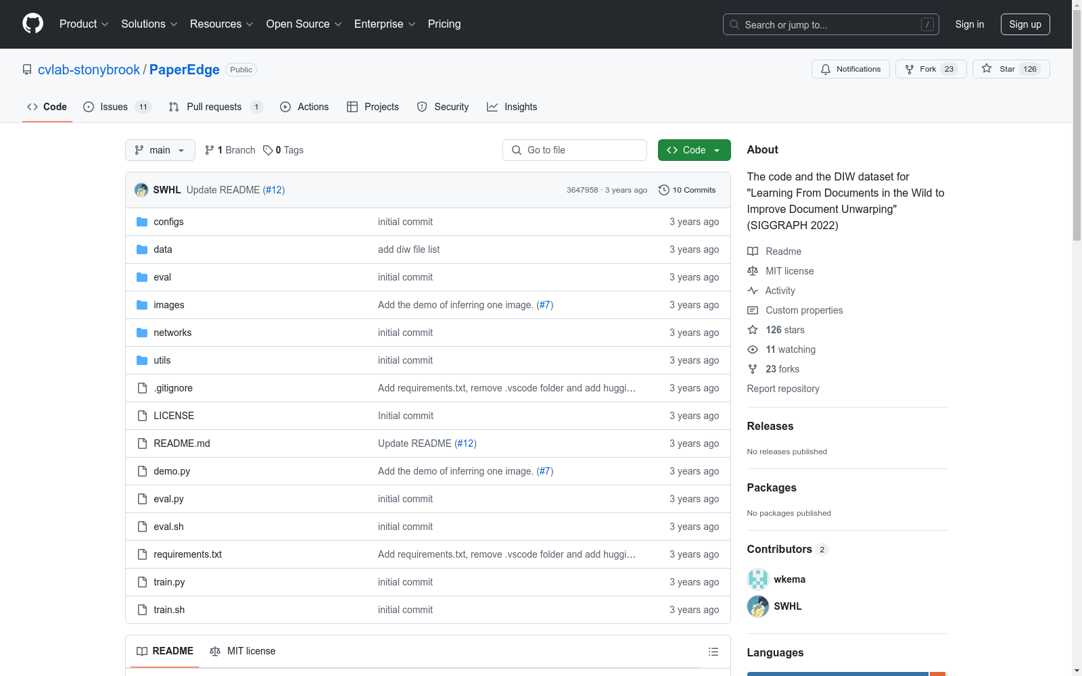Click the networks folder icon
Image resolution: width=1082 pixels, height=676 pixels.
[142, 333]
